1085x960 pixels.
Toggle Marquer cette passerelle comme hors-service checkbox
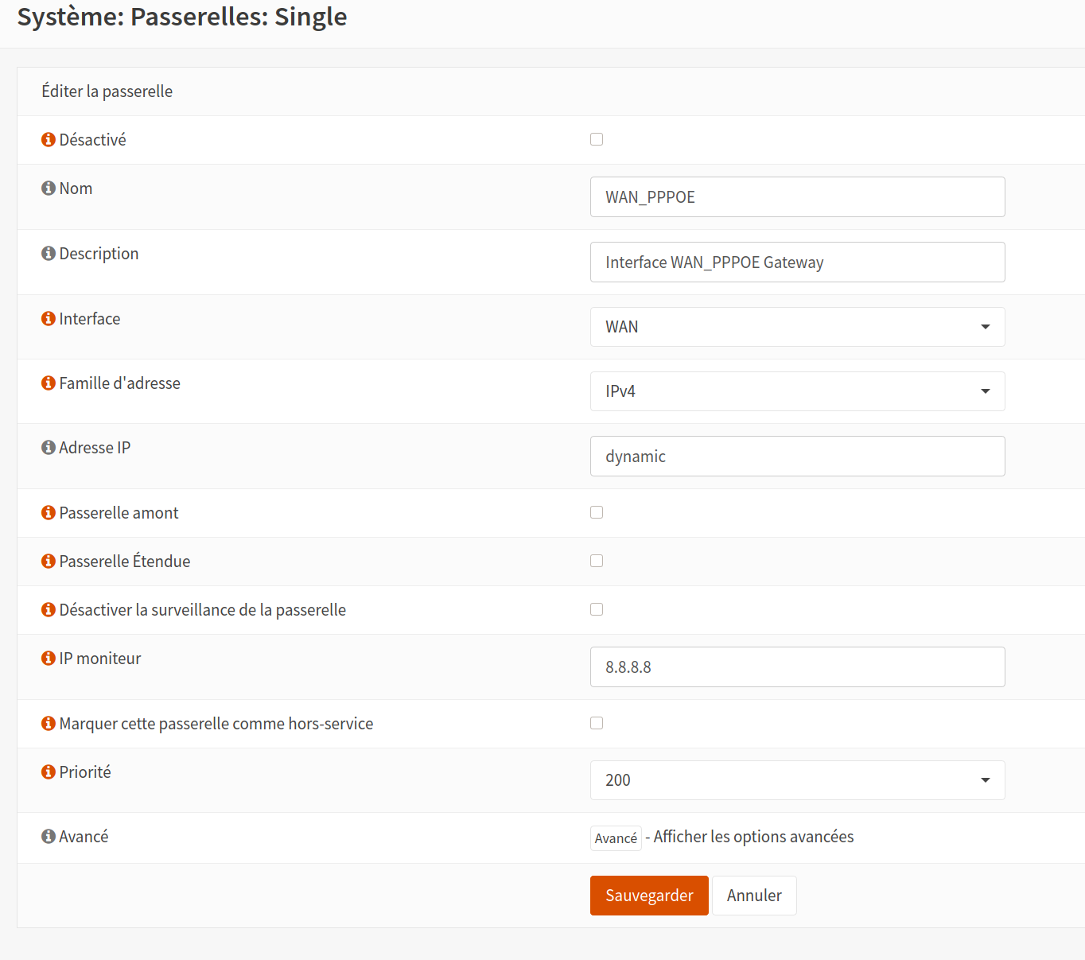click(597, 723)
